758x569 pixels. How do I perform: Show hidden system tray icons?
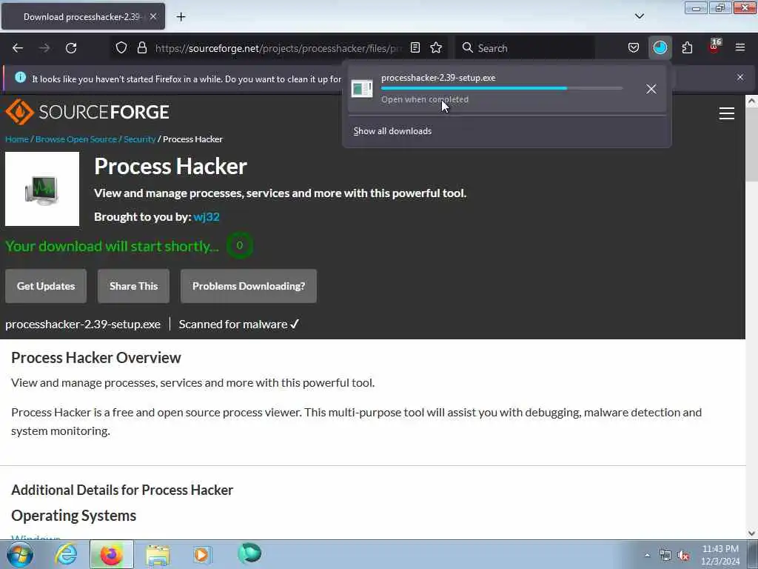point(647,555)
